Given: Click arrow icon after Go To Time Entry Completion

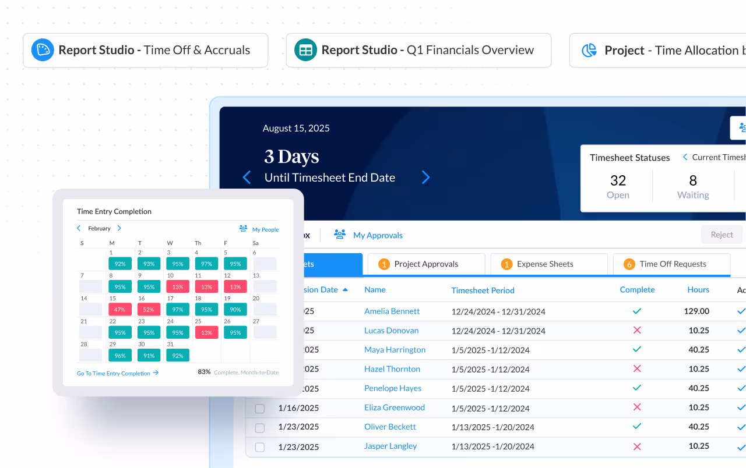Looking at the screenshot, I should [x=156, y=373].
